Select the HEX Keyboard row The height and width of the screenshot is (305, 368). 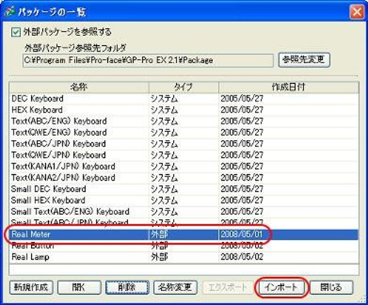184,110
